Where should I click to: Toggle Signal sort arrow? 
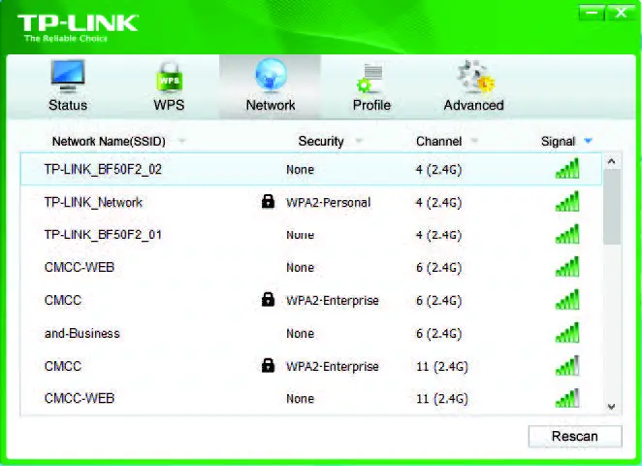pos(588,141)
